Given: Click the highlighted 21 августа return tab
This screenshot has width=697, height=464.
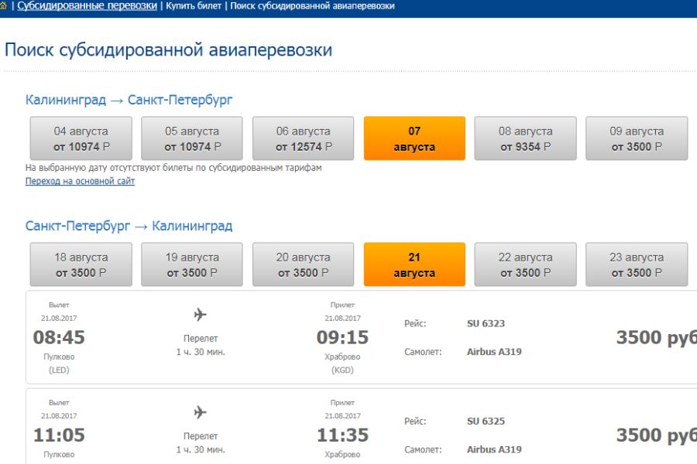Looking at the screenshot, I should (414, 264).
